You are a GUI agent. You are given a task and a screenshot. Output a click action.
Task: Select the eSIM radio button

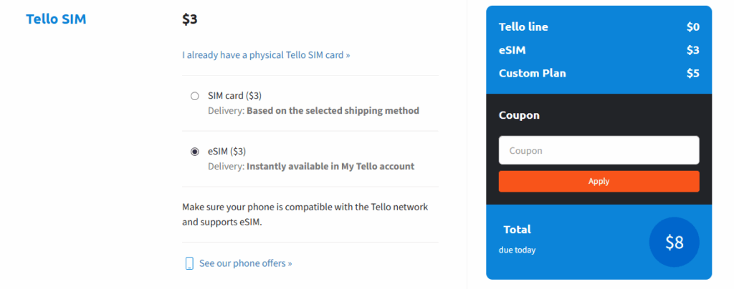click(x=195, y=152)
